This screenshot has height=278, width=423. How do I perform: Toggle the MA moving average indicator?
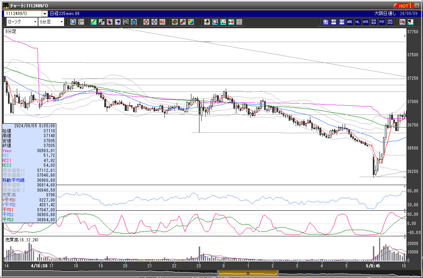[x=334, y=22]
